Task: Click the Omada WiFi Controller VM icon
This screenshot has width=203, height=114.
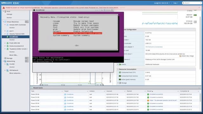Action: (x=8, y=25)
